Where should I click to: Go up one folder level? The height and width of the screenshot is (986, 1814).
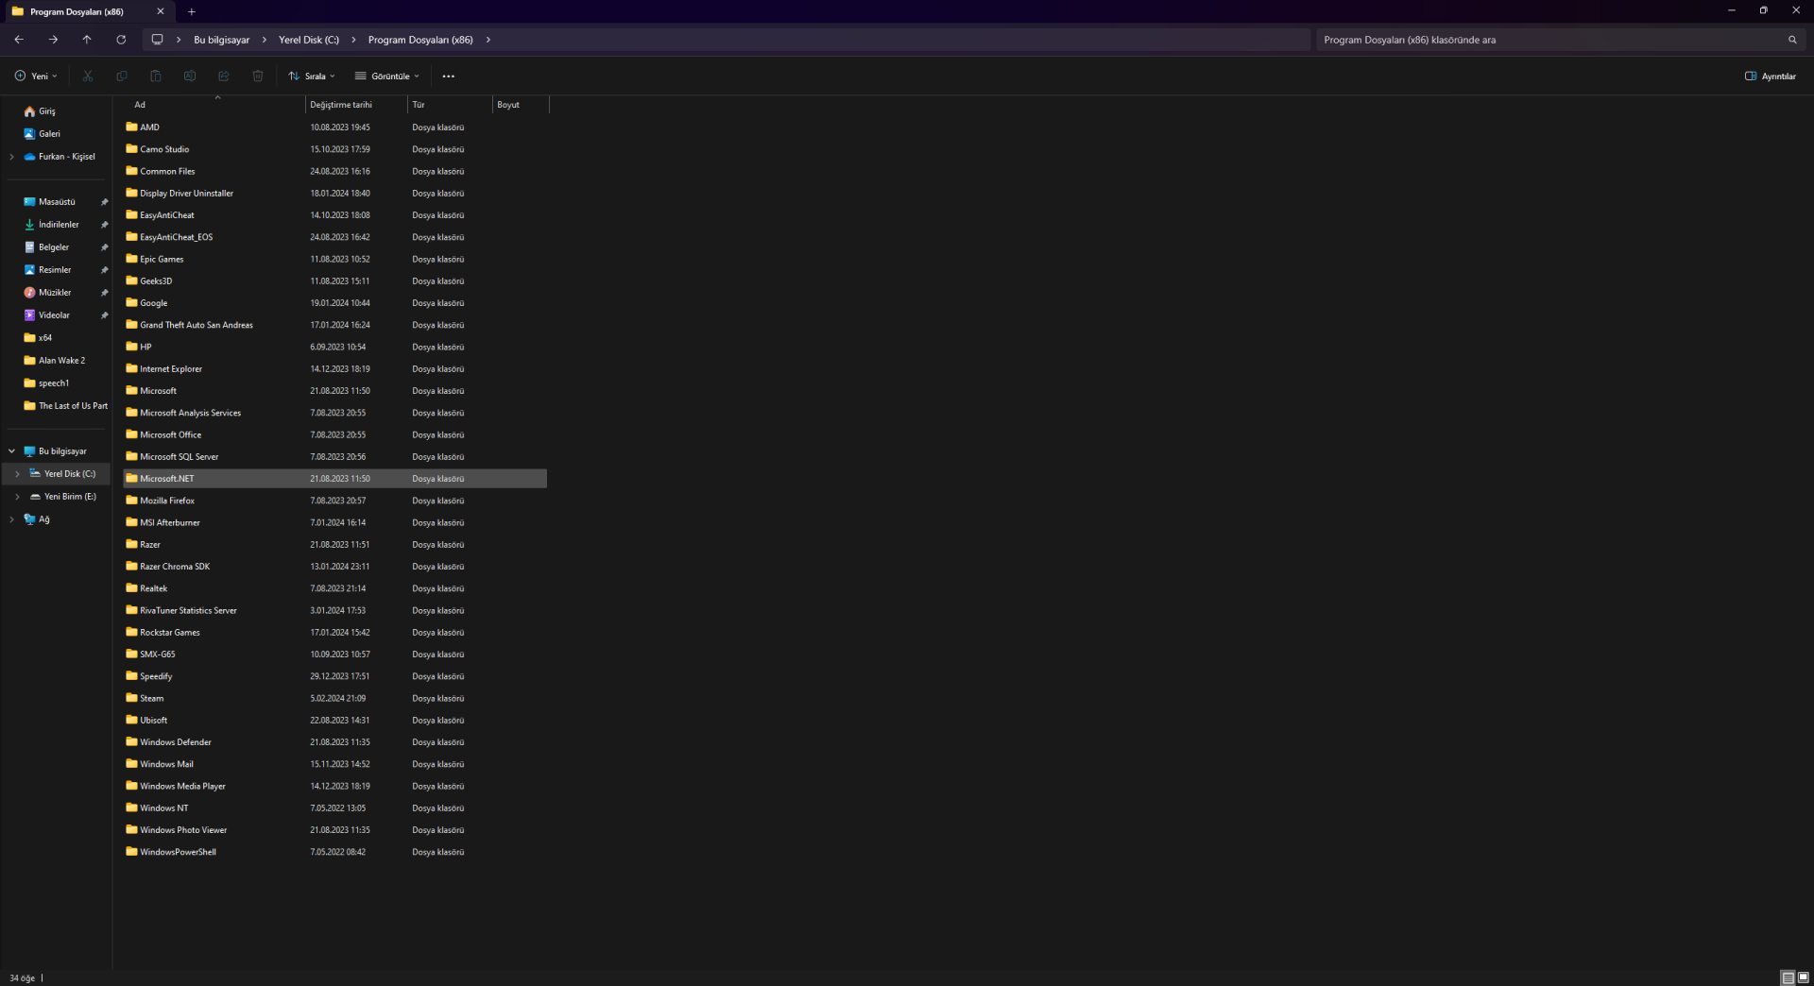pyautogui.click(x=87, y=40)
